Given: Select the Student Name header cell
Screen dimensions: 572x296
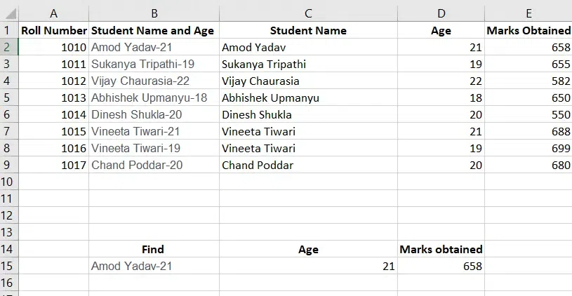Looking at the screenshot, I should [x=308, y=31].
